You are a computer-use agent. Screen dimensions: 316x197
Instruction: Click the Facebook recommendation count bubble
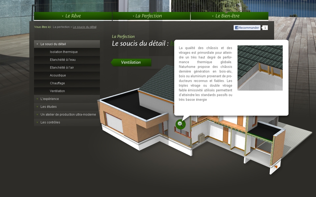click(x=265, y=28)
